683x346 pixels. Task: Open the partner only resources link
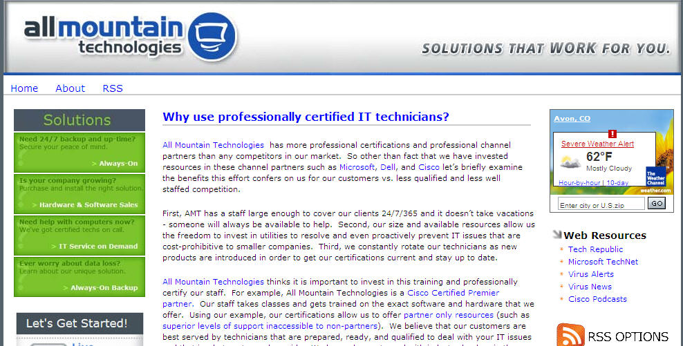point(449,315)
